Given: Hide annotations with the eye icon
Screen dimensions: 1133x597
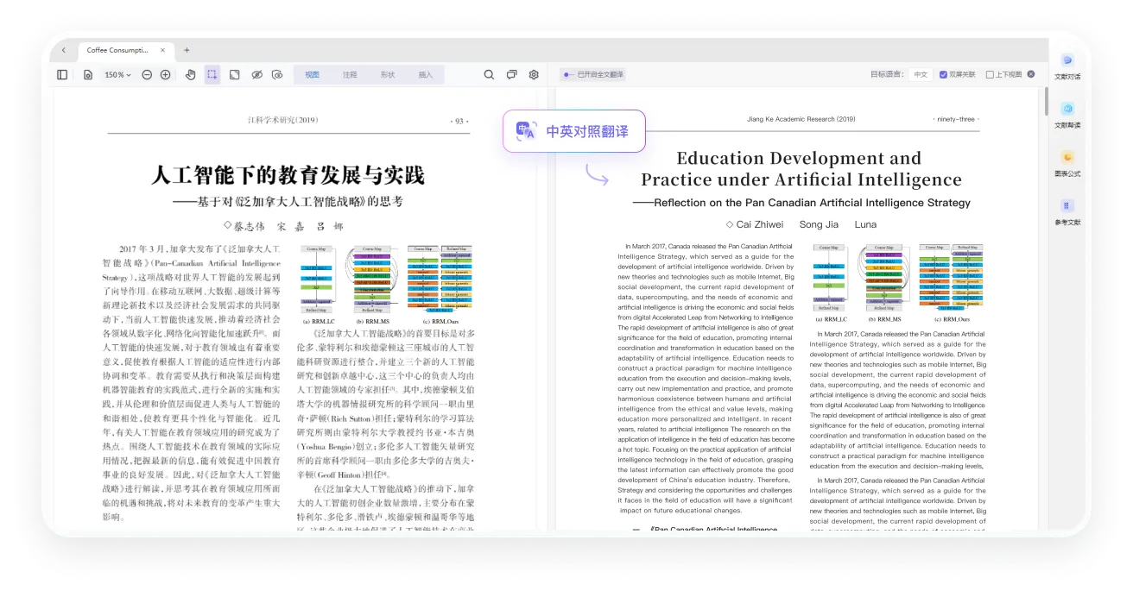Looking at the screenshot, I should click(256, 74).
